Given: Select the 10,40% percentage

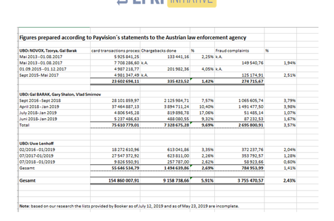Looking at the screenshot, I should [206, 107].
